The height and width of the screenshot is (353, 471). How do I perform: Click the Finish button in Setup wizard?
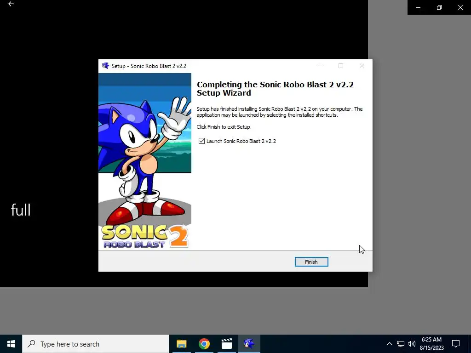coord(311,262)
